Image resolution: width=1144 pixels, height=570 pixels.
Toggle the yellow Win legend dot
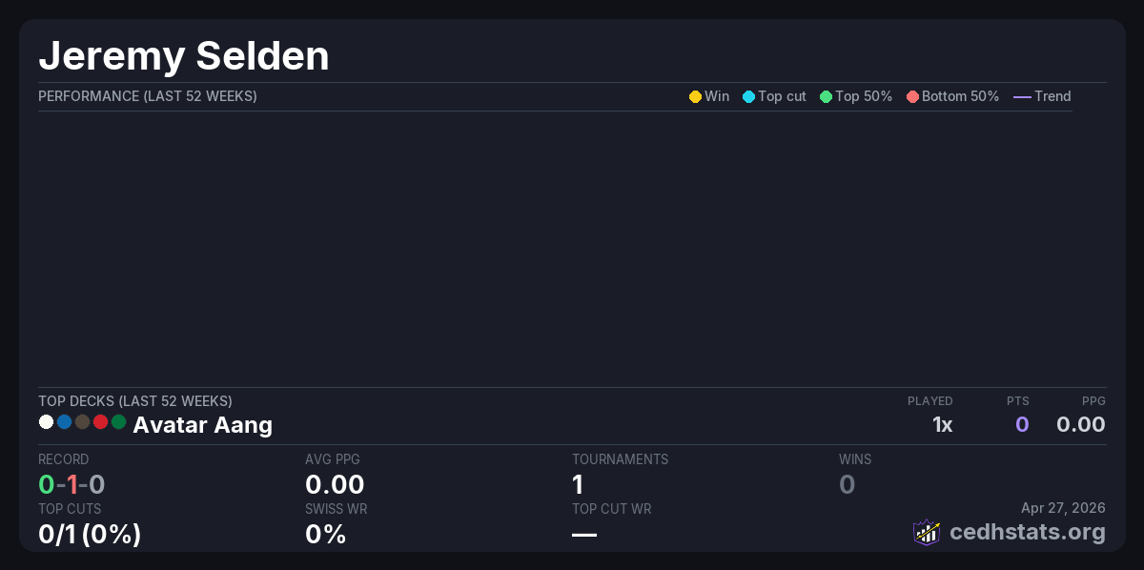click(695, 96)
